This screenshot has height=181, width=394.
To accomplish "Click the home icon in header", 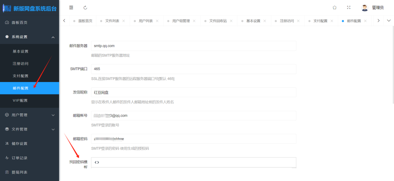I will pos(334,8).
